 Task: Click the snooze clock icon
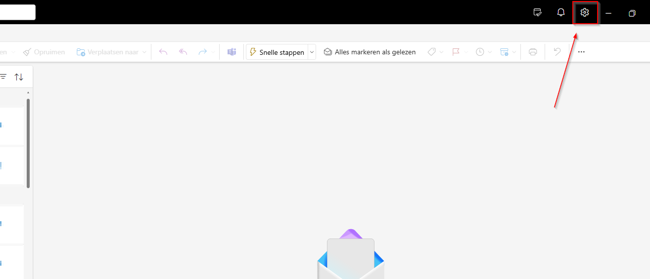click(480, 52)
